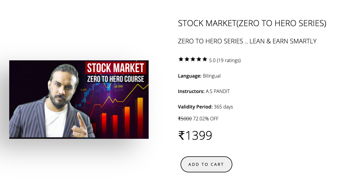
Task: Click the 72.02% OFF discount label
Action: click(x=206, y=119)
